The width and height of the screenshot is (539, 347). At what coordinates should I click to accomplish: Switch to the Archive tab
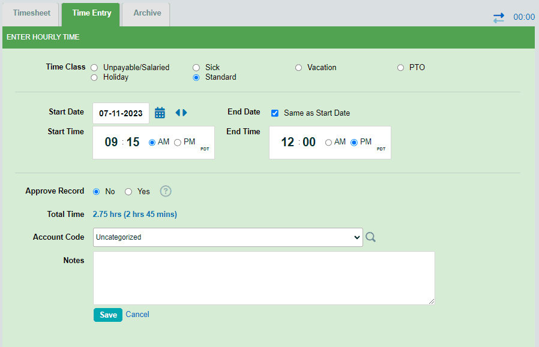pyautogui.click(x=146, y=14)
